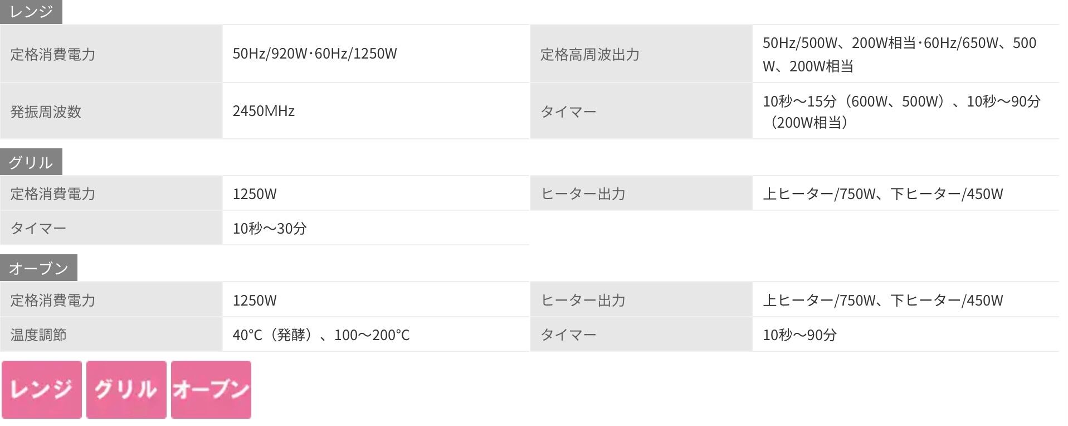Click the 40℃（発酵）、100〜200℃ value
Screen dimensions: 1068x426
(321, 335)
